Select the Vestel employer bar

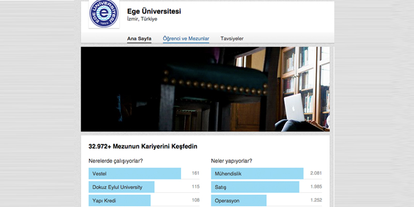(x=135, y=173)
